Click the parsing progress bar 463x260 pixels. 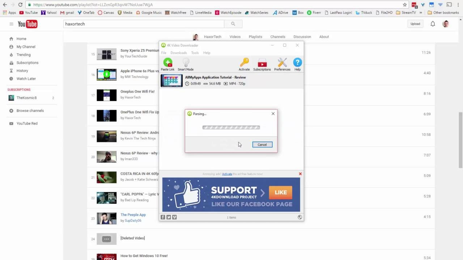click(x=231, y=127)
